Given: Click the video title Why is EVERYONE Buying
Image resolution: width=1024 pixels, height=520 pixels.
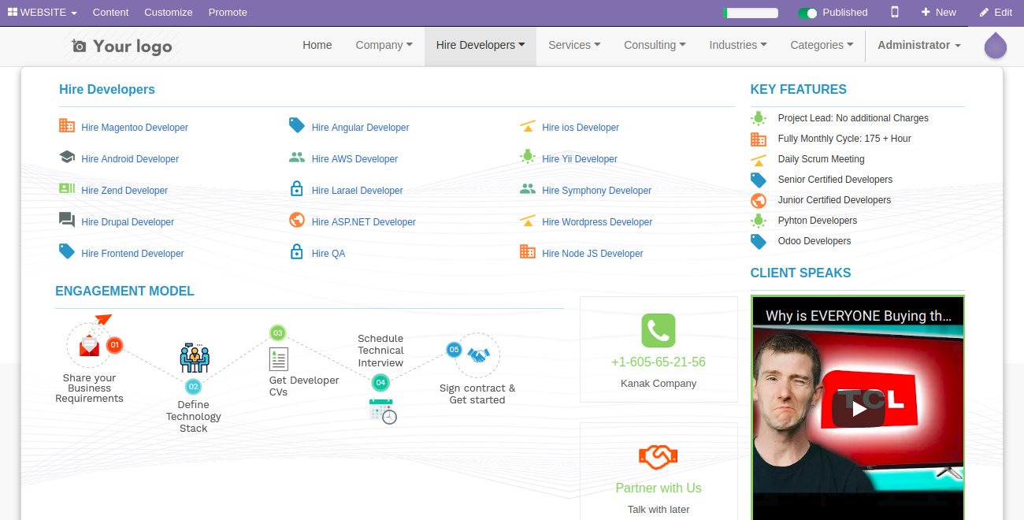Looking at the screenshot, I should click(x=859, y=316).
